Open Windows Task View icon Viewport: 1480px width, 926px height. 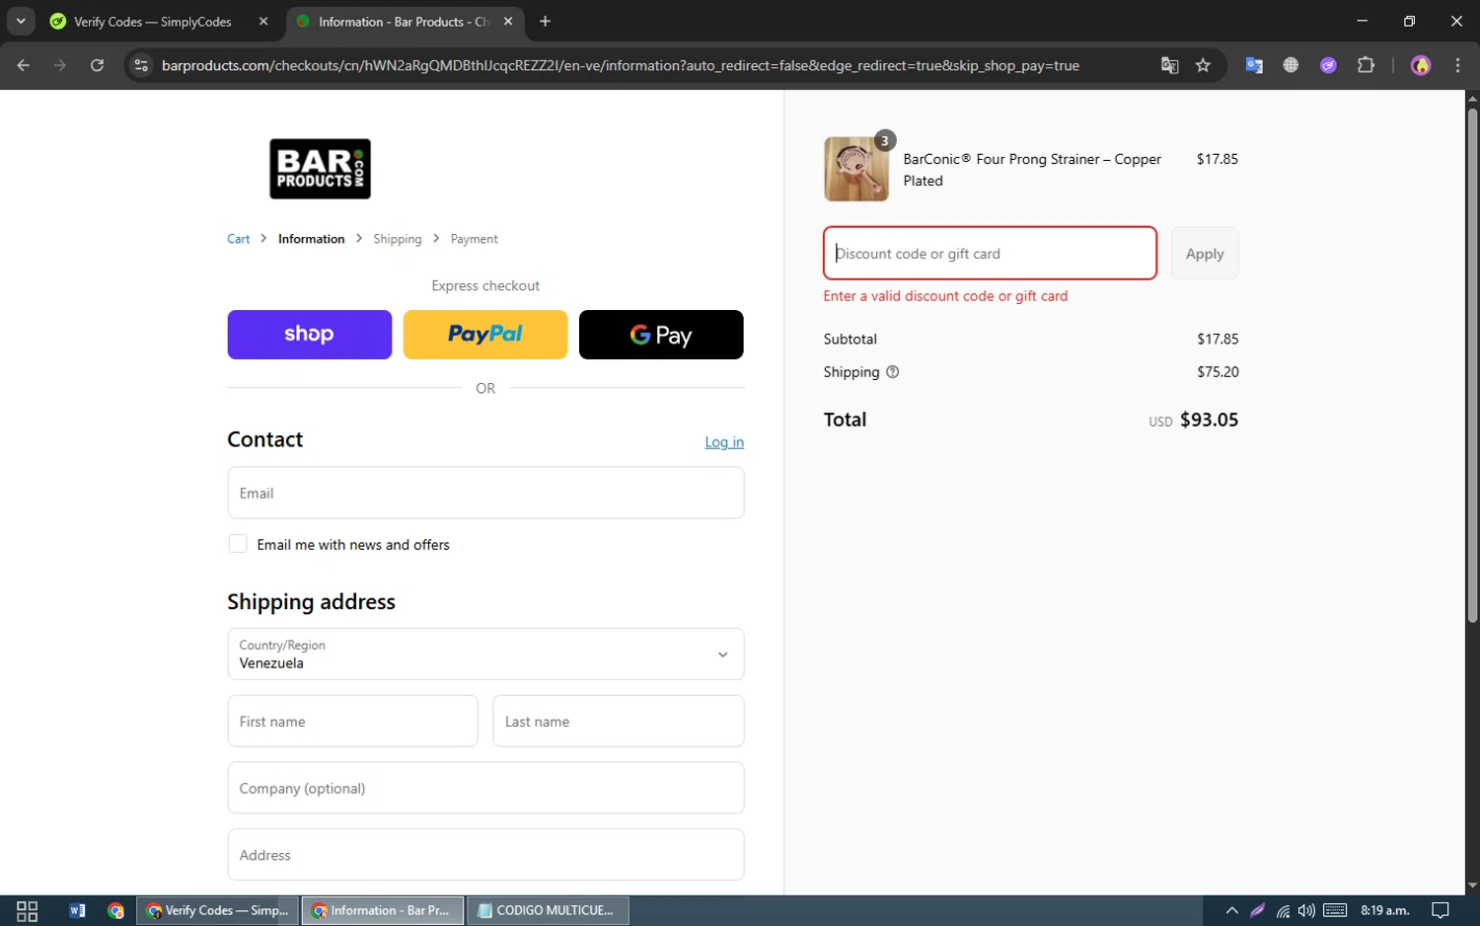tap(28, 910)
